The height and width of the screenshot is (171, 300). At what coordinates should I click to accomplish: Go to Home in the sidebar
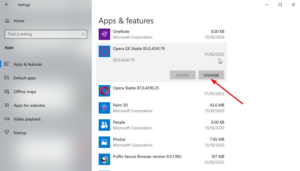click(19, 21)
